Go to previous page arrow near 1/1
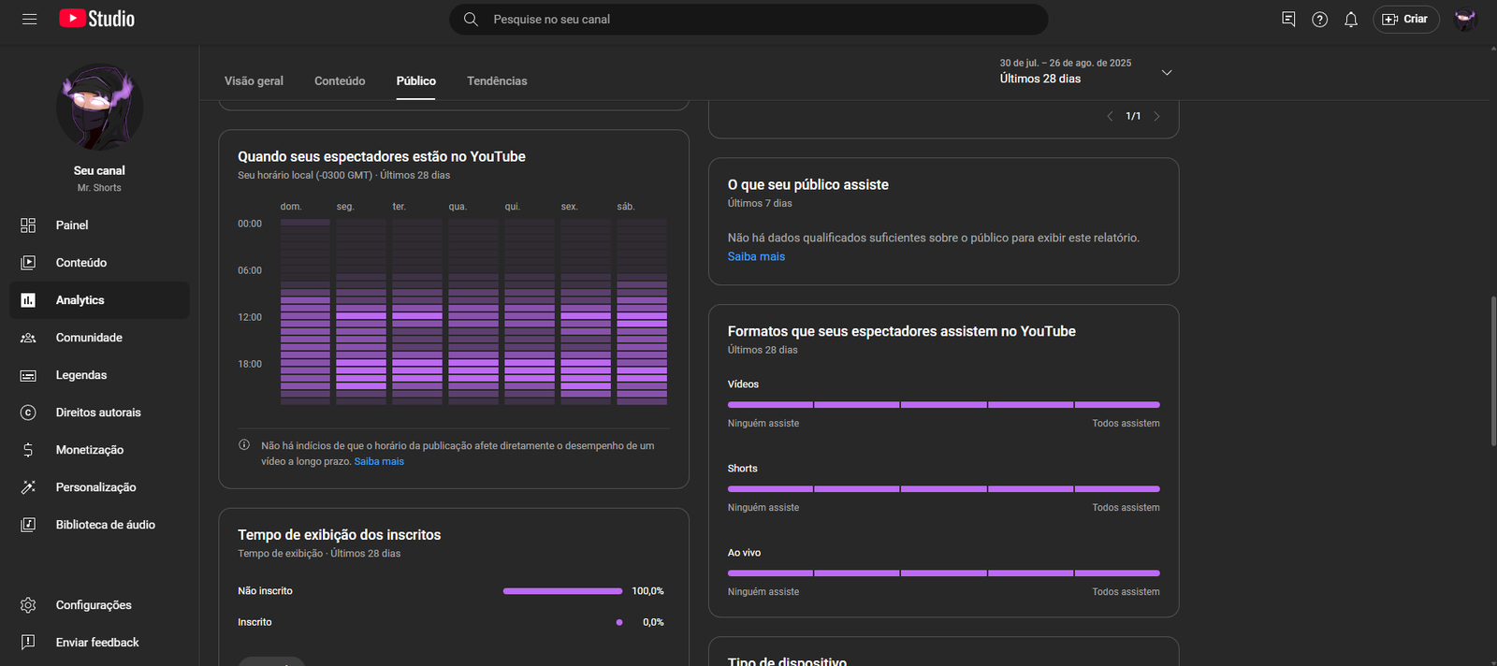Image resolution: width=1497 pixels, height=666 pixels. point(1110,116)
